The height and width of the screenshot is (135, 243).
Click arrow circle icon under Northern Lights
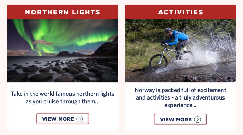point(80,119)
